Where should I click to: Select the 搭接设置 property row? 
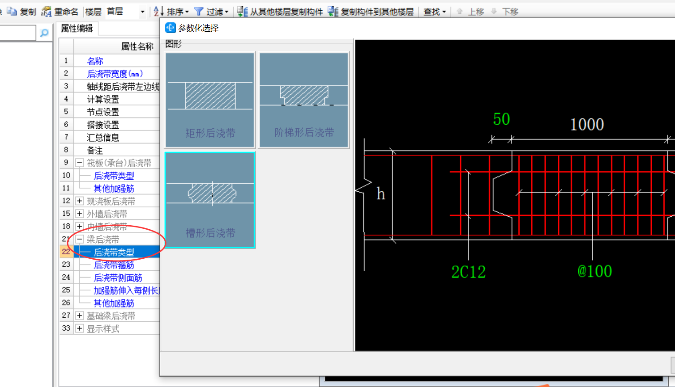coord(110,125)
